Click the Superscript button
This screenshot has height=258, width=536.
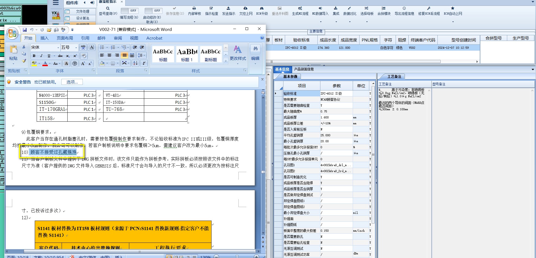[75, 56]
